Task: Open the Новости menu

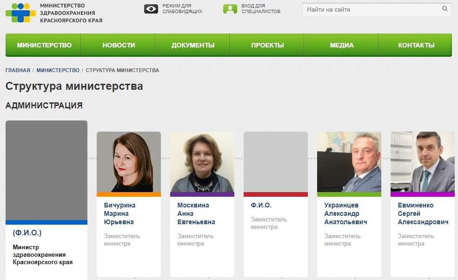Action: (x=118, y=45)
